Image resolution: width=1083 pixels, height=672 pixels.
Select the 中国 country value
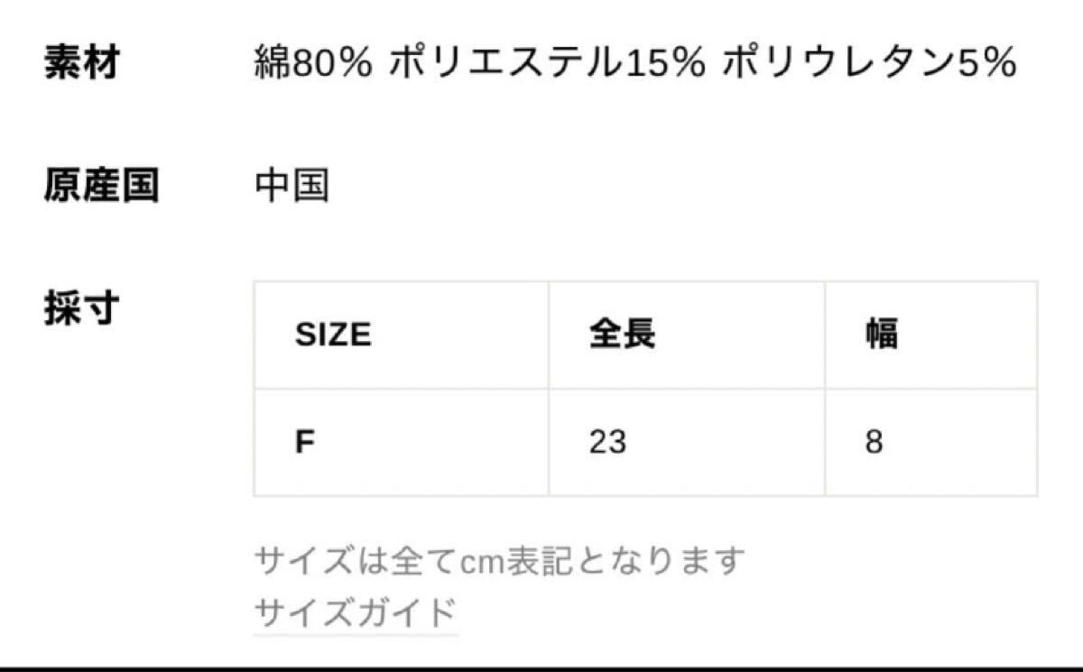point(292,187)
